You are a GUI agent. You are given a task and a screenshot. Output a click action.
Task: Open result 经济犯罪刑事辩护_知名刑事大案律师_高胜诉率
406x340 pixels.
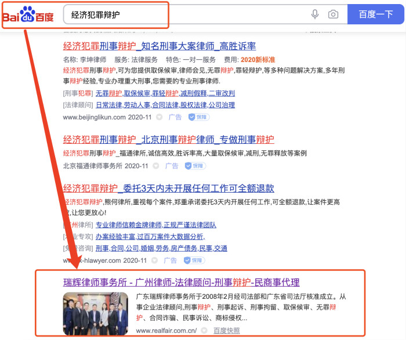[159, 46]
